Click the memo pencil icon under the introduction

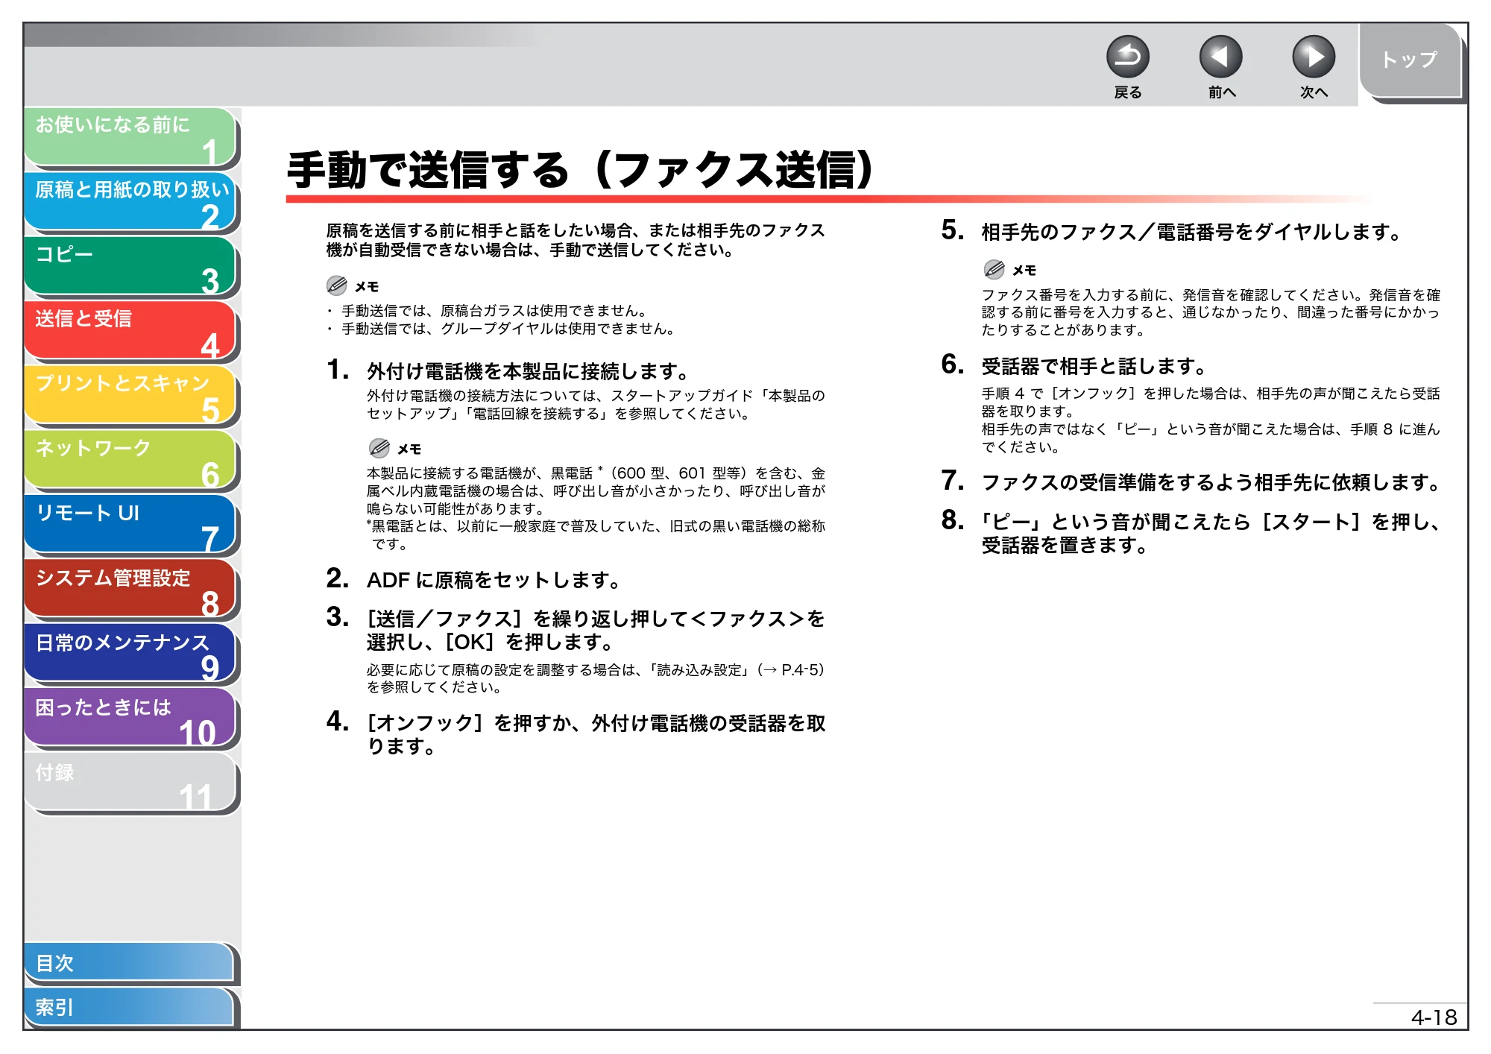point(336,285)
